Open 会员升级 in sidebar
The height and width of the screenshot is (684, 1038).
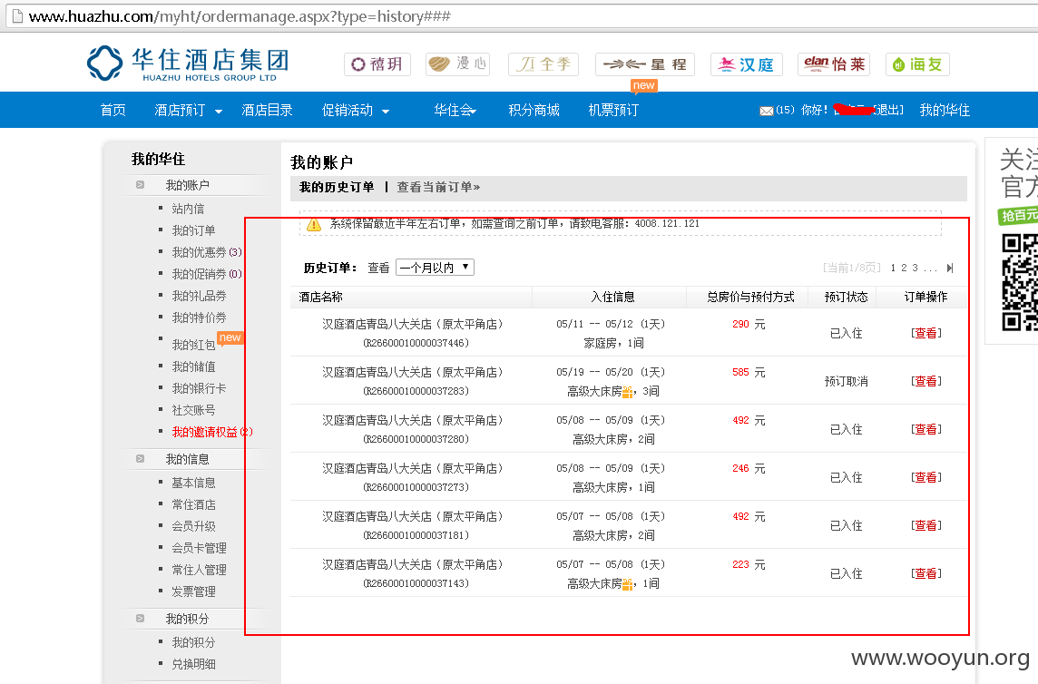pos(193,526)
